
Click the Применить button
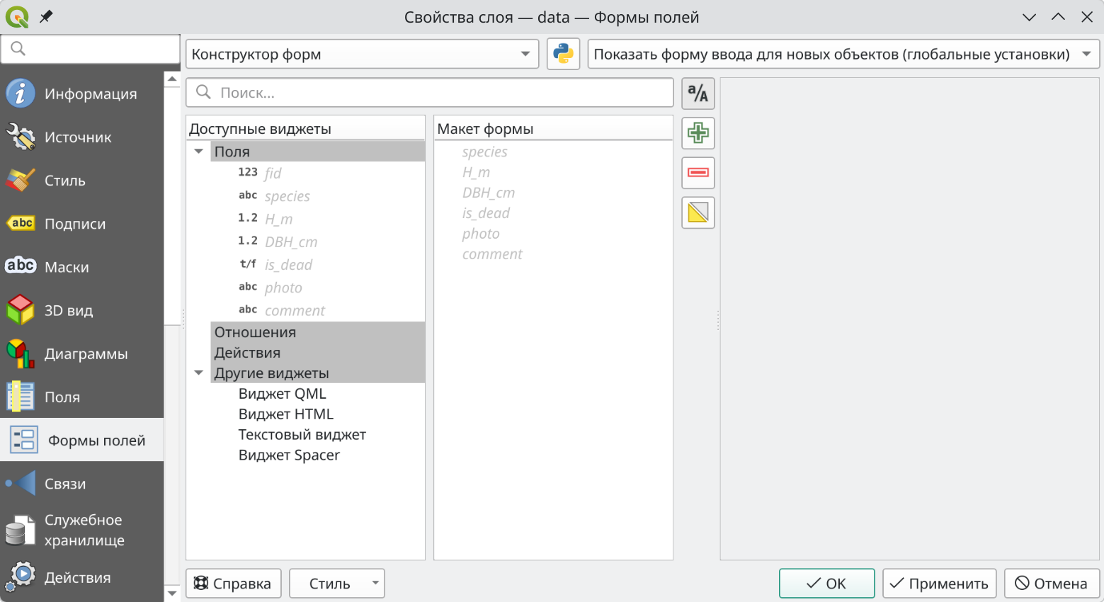tap(939, 584)
